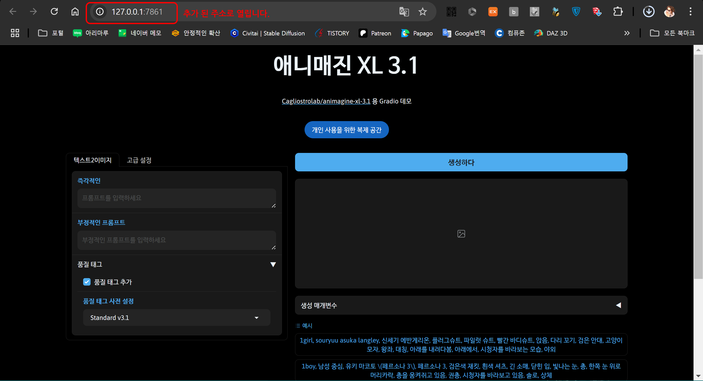Show browser downloads
The height and width of the screenshot is (381, 703).
point(649,12)
